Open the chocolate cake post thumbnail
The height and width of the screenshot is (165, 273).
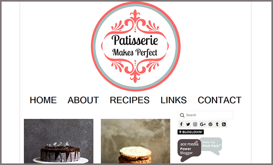coord(58,141)
